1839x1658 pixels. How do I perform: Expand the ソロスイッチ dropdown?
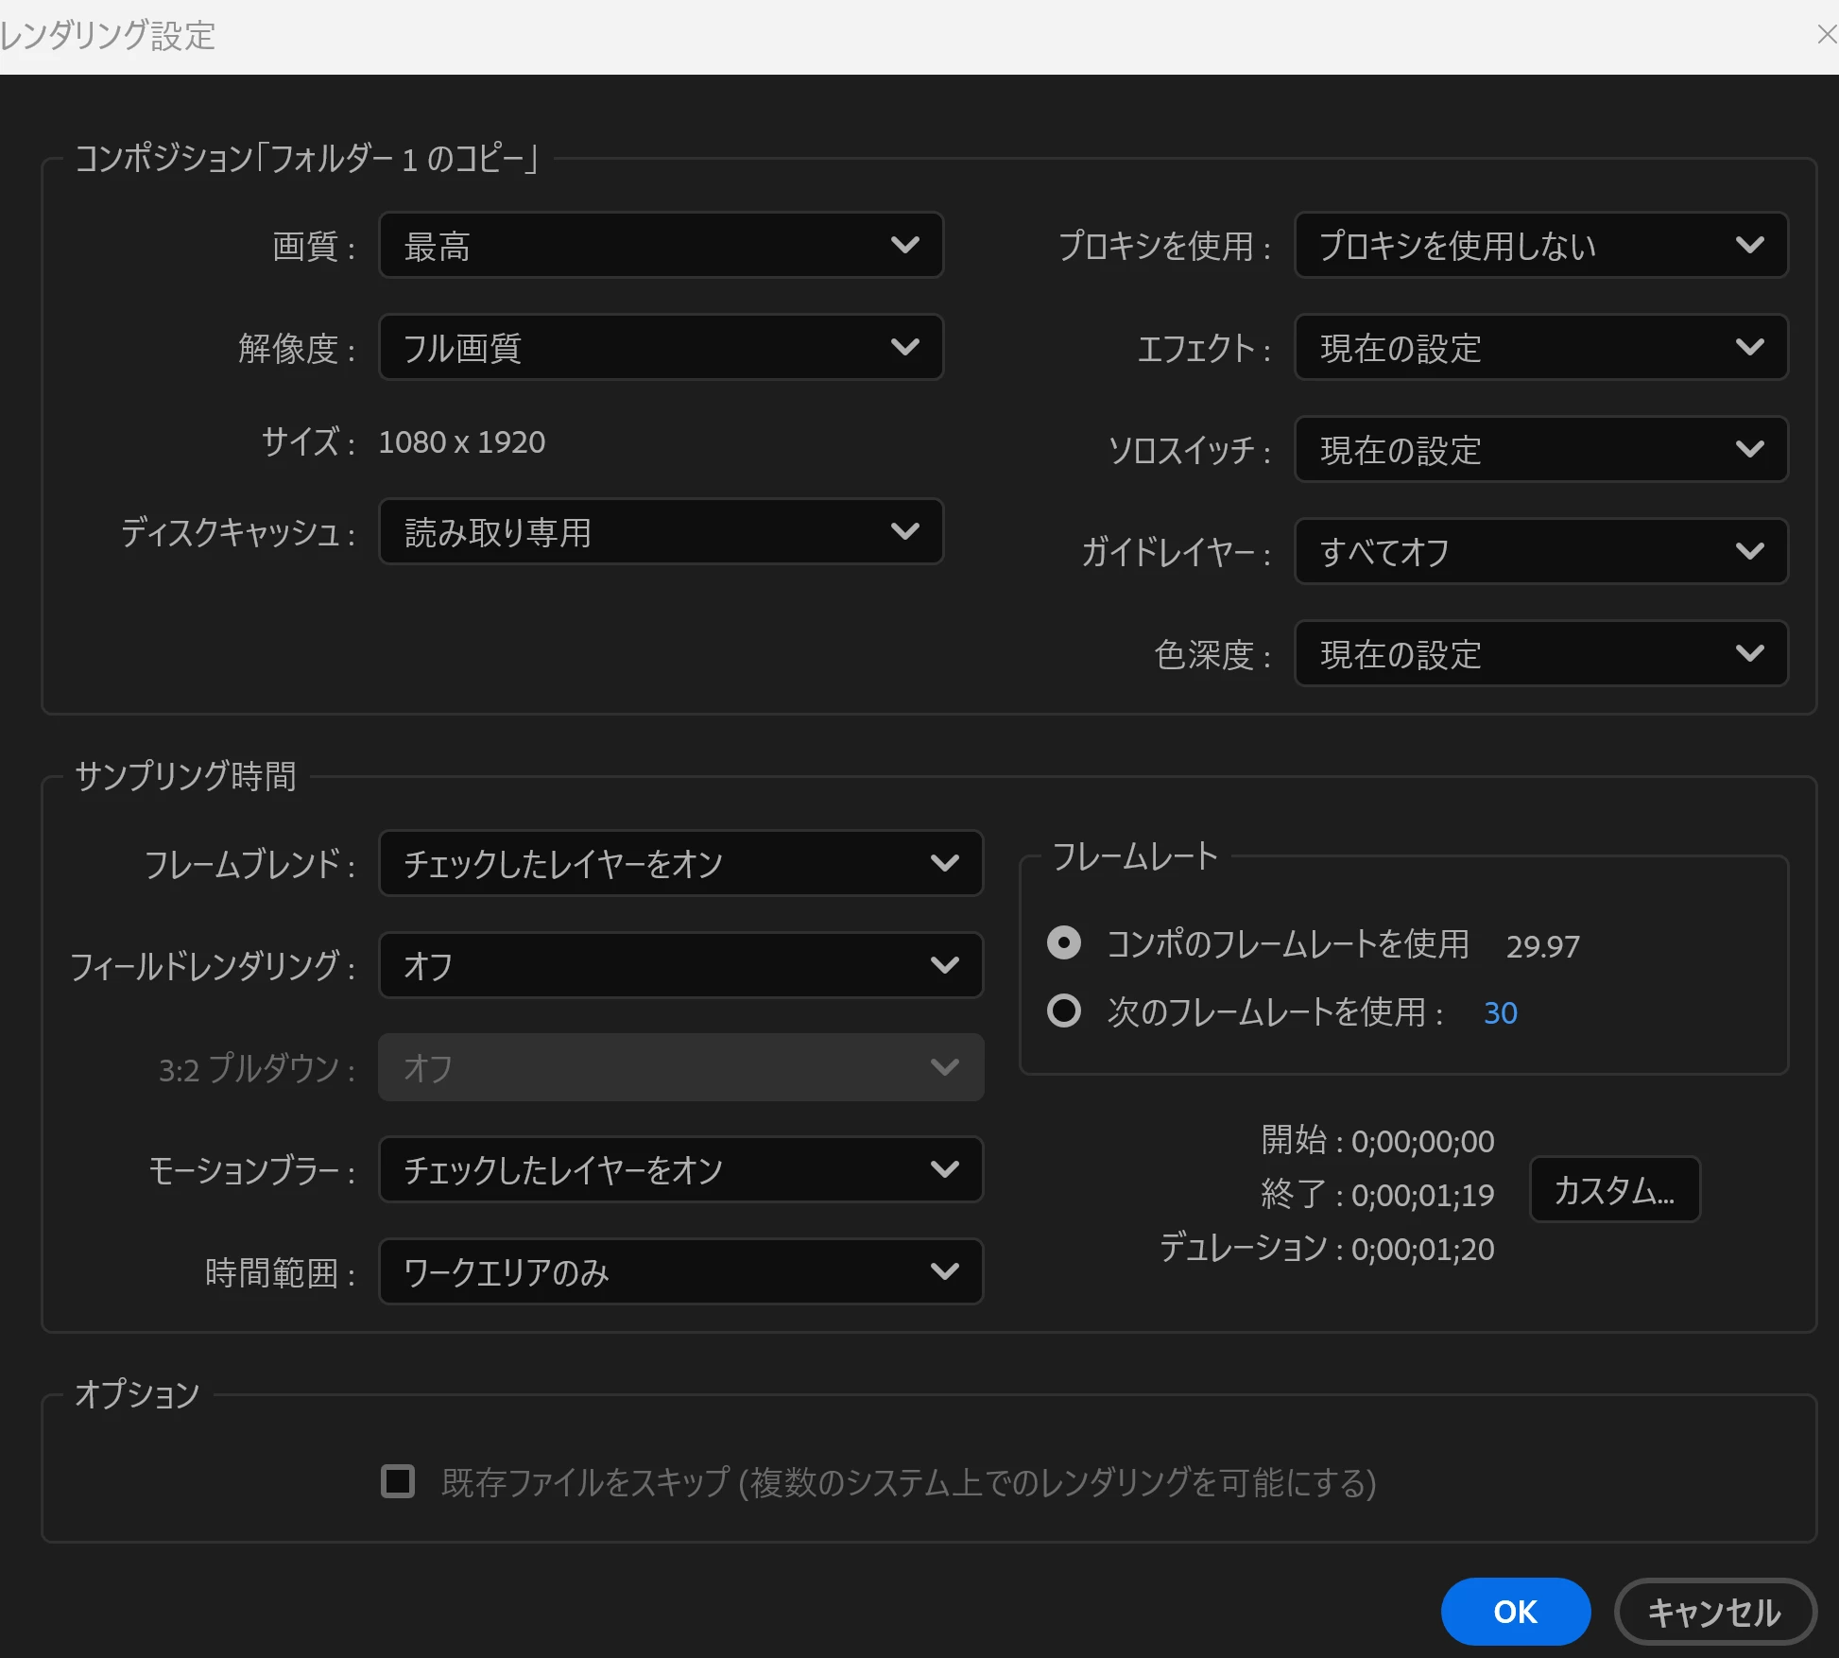coord(1540,450)
